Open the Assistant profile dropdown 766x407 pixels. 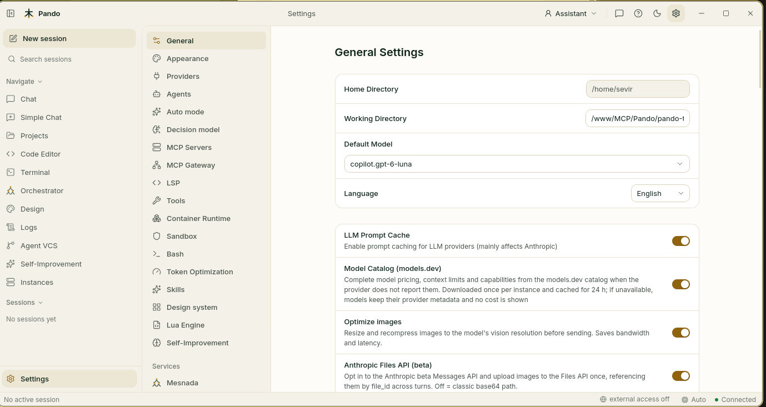tap(570, 13)
